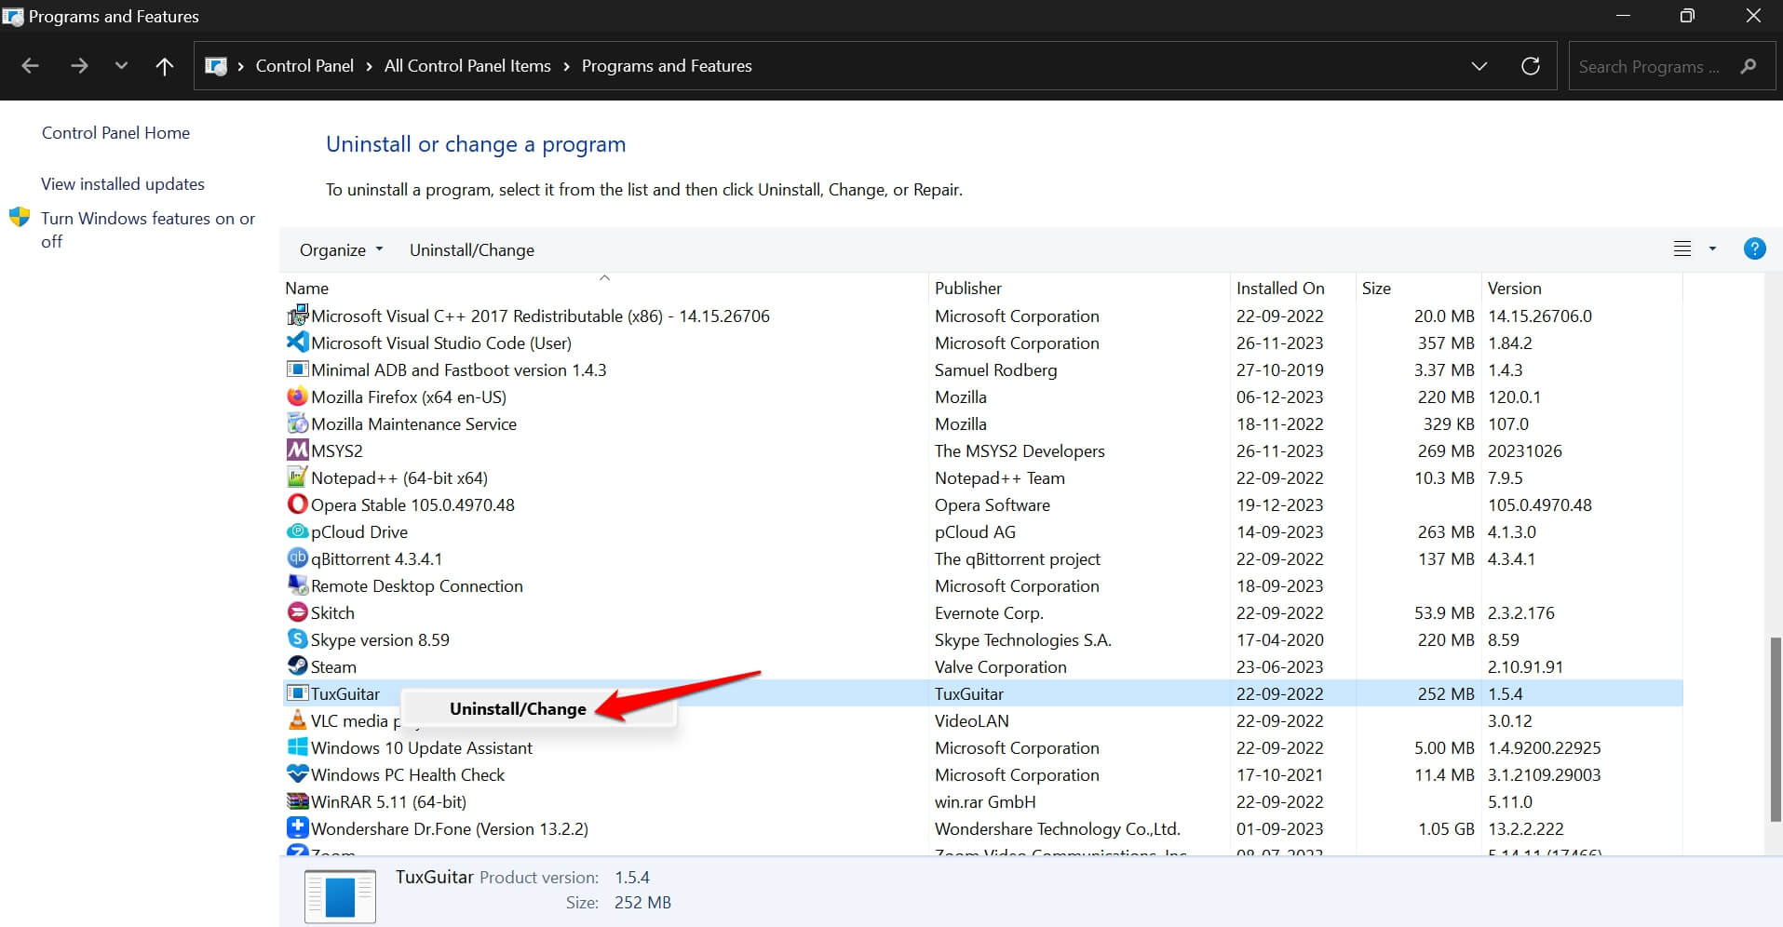This screenshot has width=1783, height=927.
Task: Choose Uninstall/Change from the context menu
Action: pyautogui.click(x=518, y=709)
